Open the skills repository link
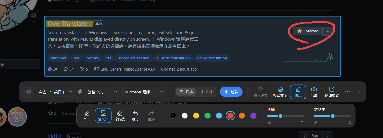Viewport: 383px width, 138px height. click(55, 136)
